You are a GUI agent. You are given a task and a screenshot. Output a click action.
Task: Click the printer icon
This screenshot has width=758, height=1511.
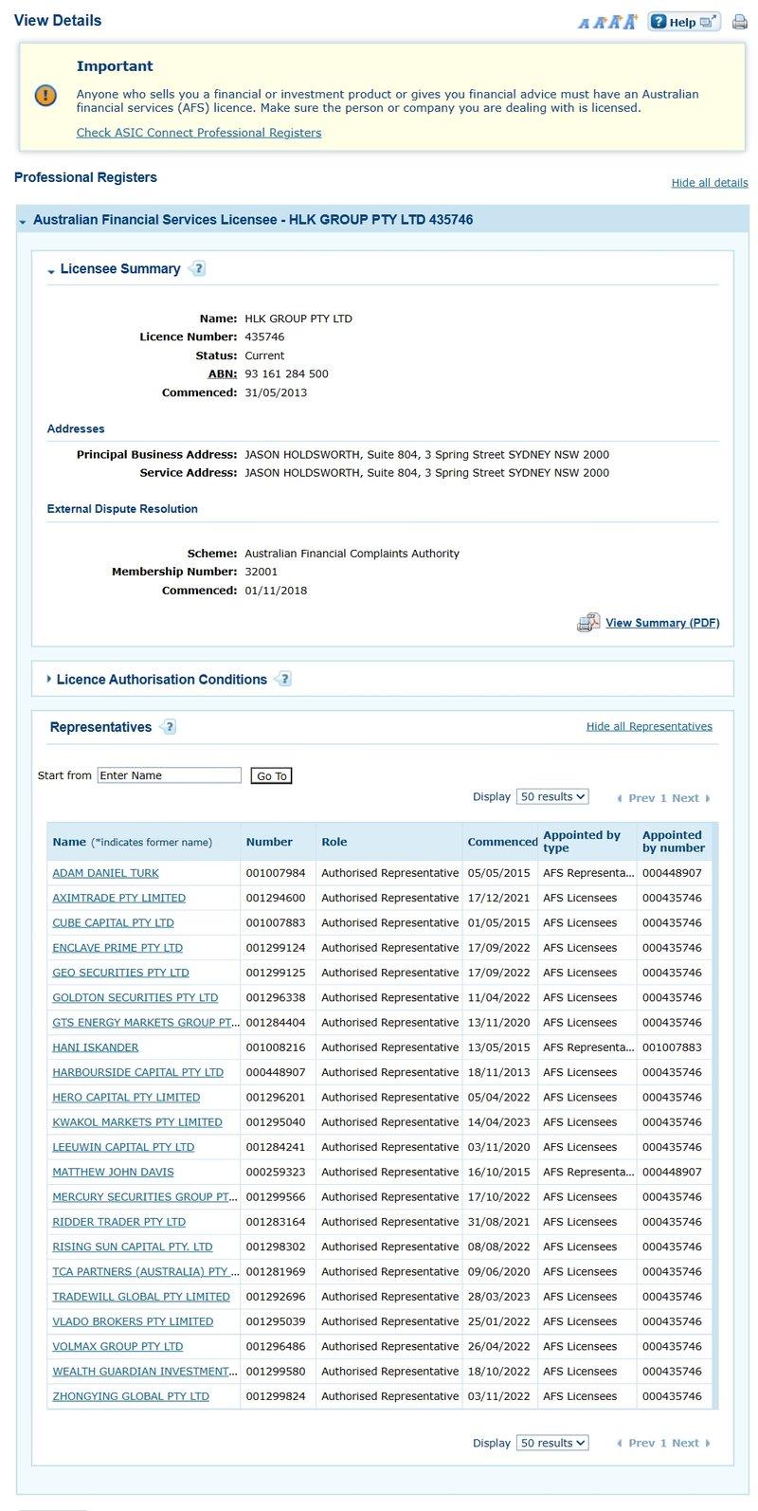pos(740,22)
